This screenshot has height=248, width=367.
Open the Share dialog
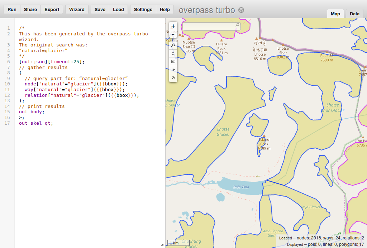click(30, 9)
